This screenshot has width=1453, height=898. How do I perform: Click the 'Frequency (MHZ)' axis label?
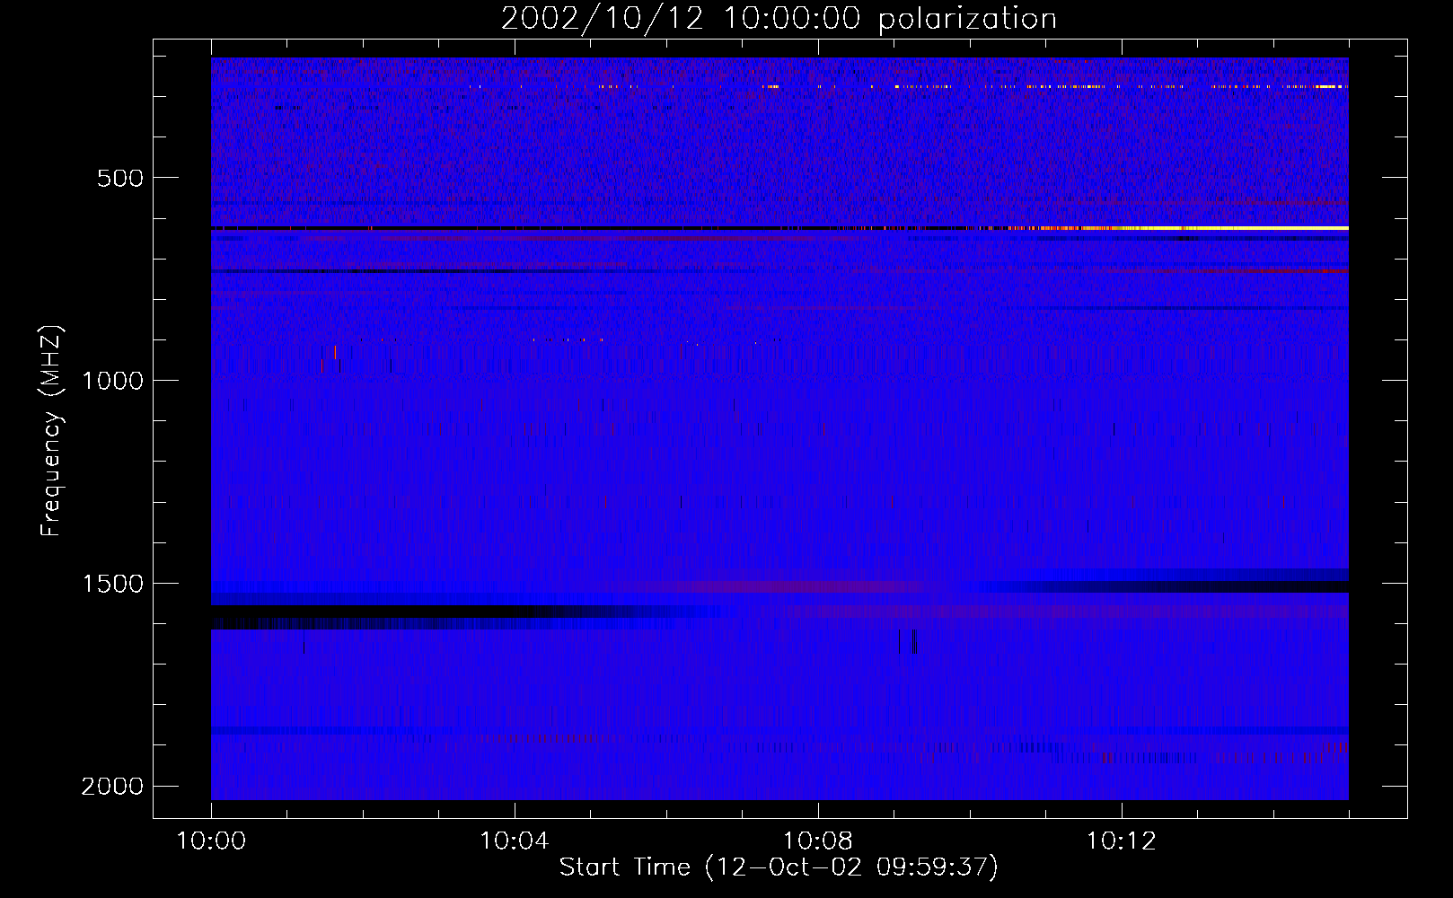(x=51, y=431)
